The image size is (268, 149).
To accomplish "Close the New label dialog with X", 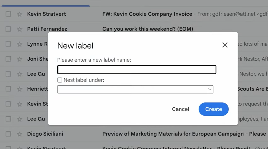I will pos(225,45).
